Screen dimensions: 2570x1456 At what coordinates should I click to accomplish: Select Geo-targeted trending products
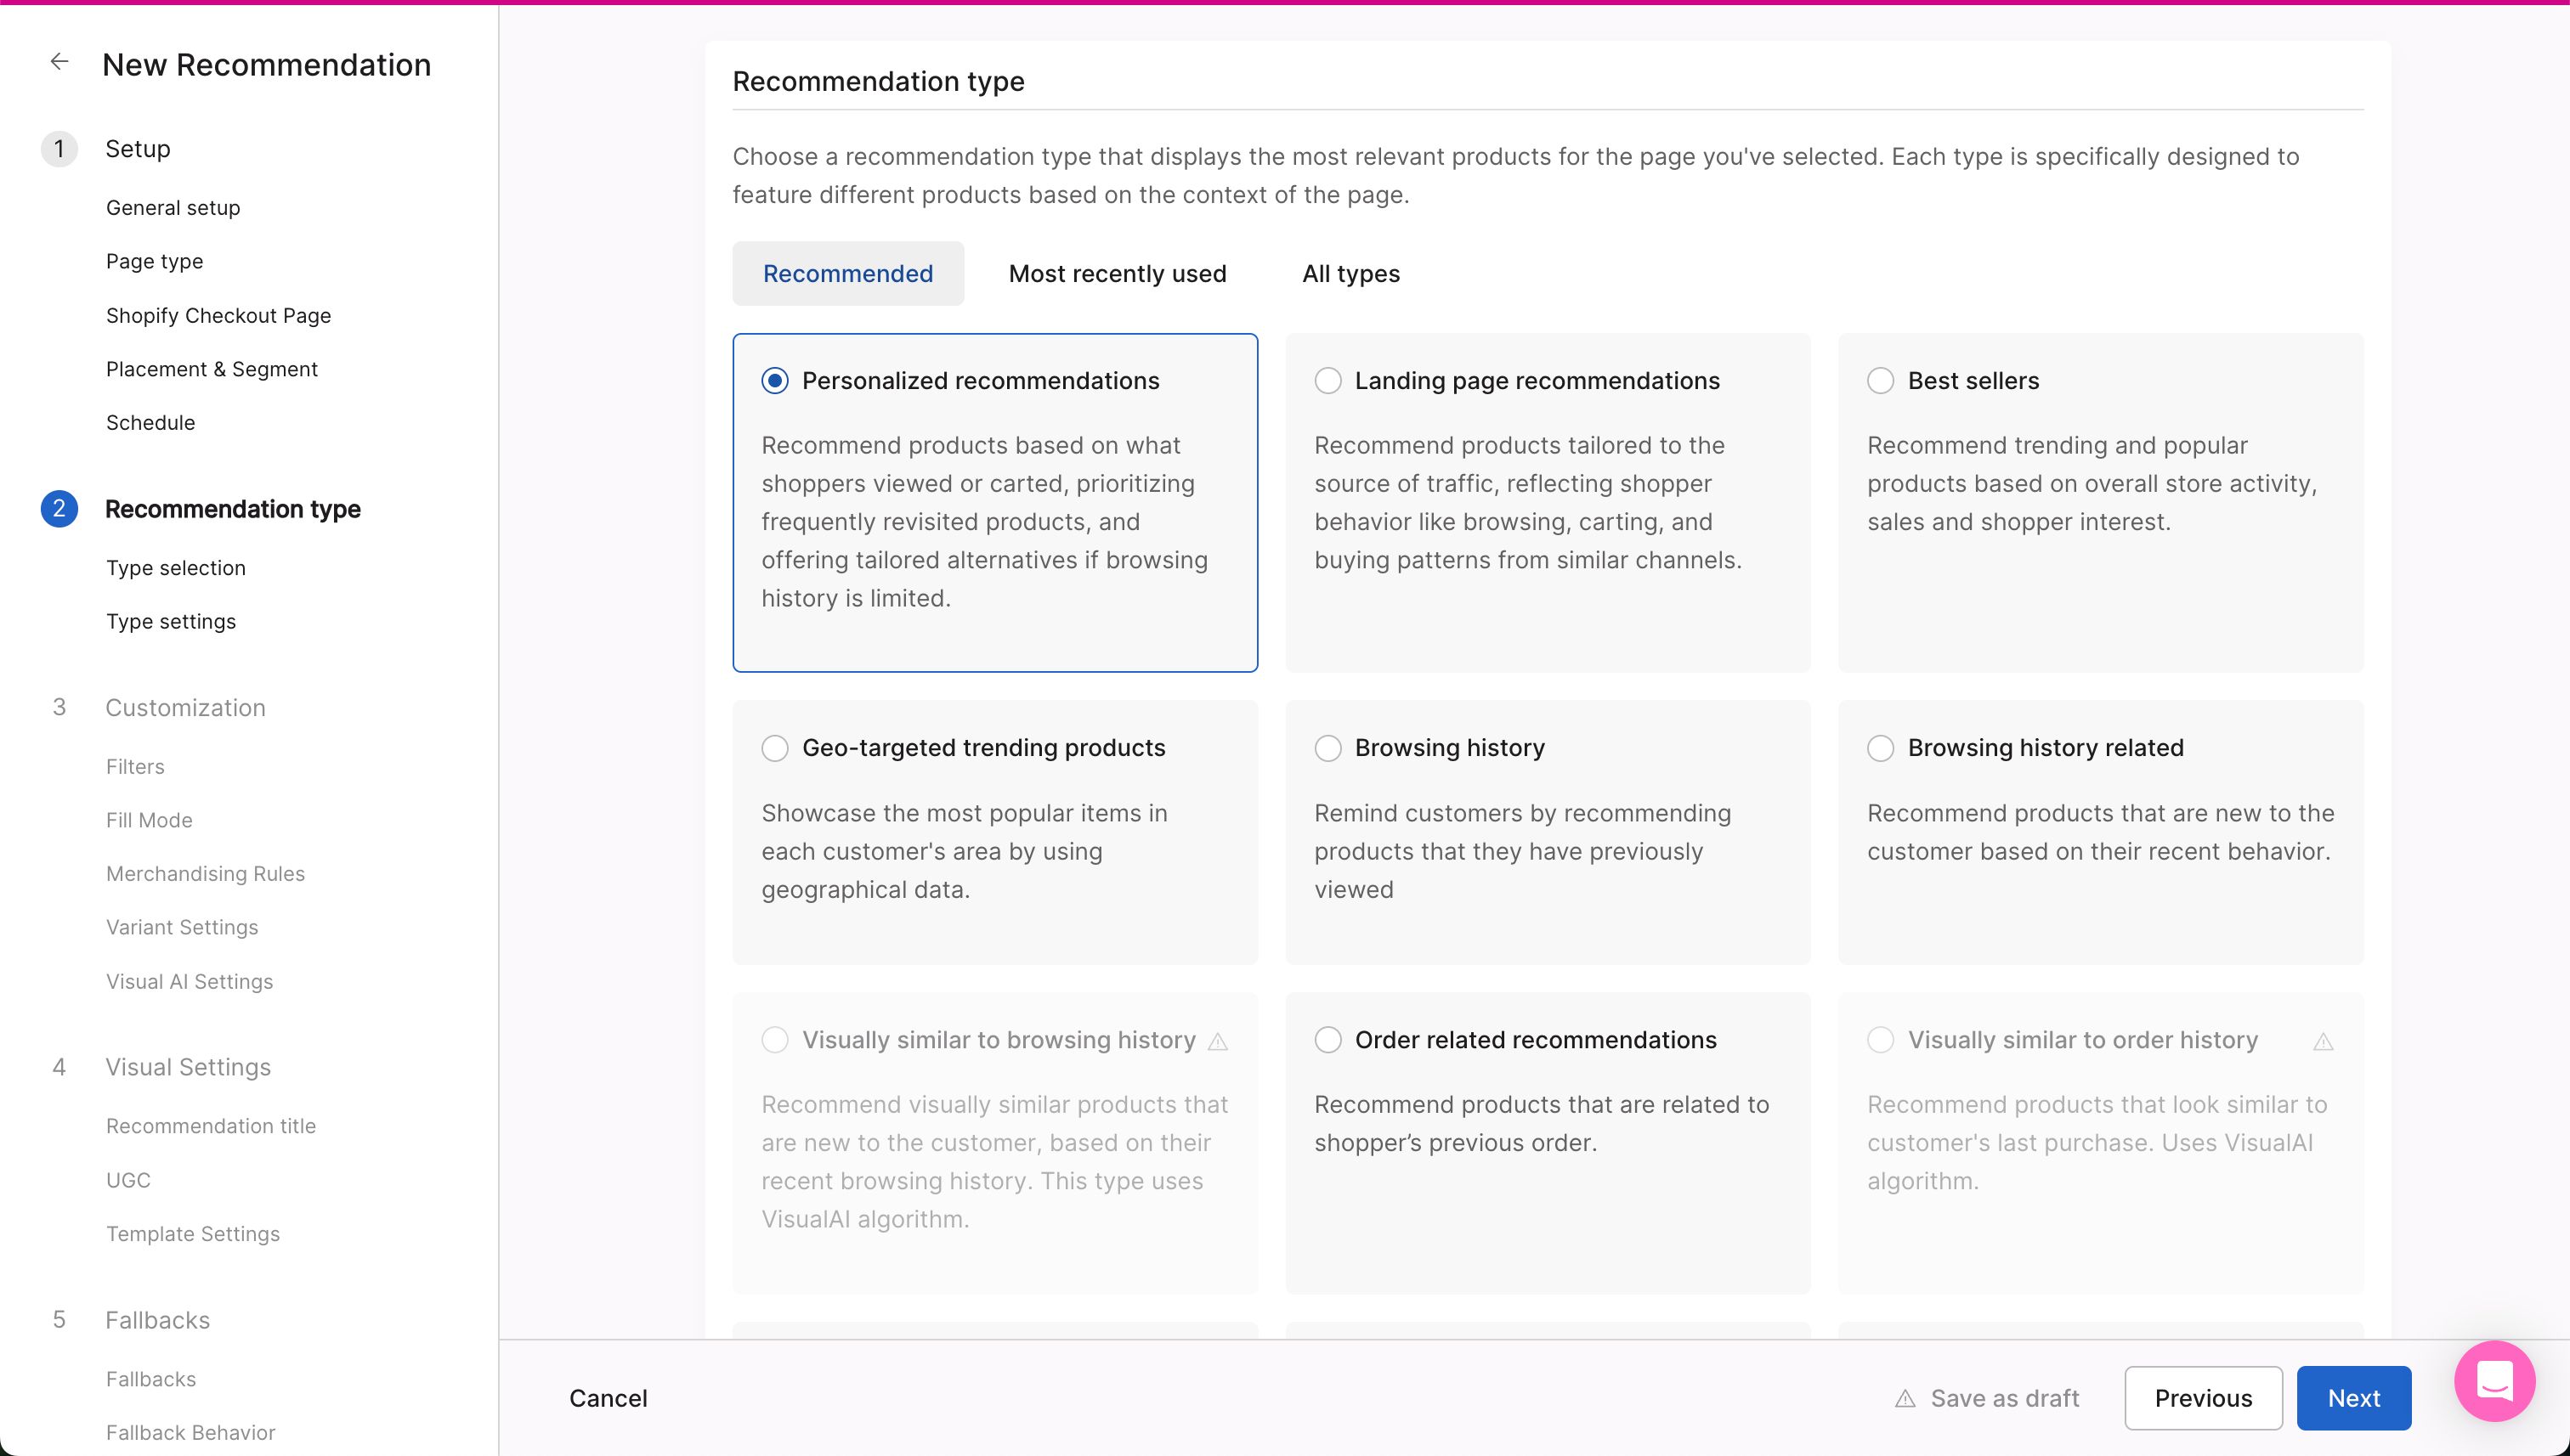pos(774,747)
